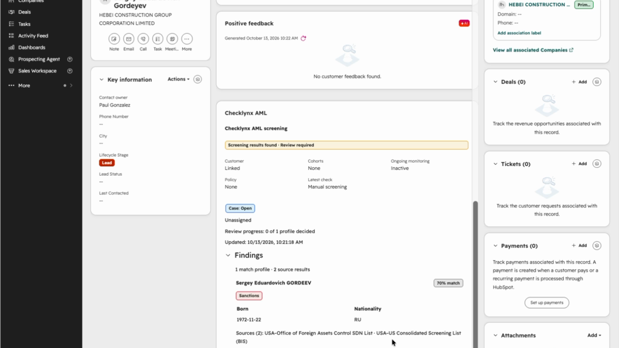The image size is (619, 348).
Task: Open the Key information Actions dropdown
Action: point(179,79)
